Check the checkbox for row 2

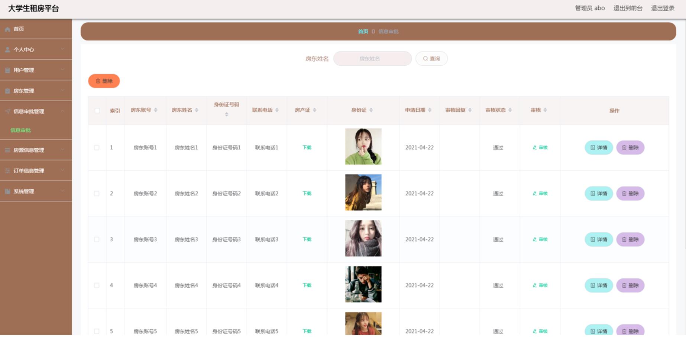coord(97,194)
